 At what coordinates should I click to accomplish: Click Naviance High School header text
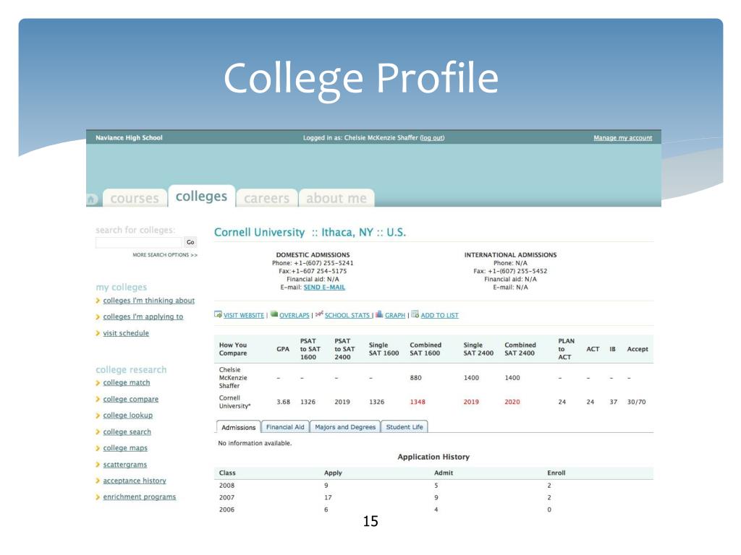click(129, 138)
